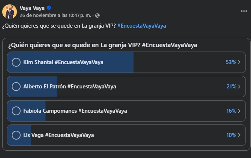Open Vaya Vaya profile picture
The image size is (251, 158).
pyautogui.click(x=10, y=11)
